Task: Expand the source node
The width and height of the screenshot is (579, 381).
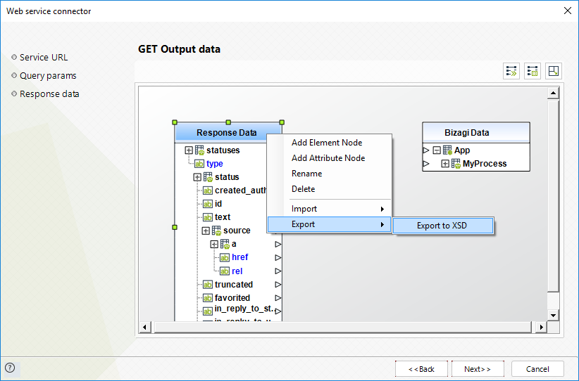Action: (x=206, y=231)
